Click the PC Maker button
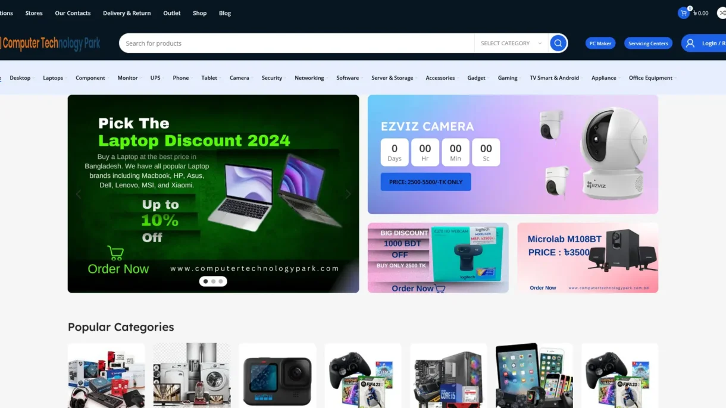The height and width of the screenshot is (408, 726). [x=600, y=43]
